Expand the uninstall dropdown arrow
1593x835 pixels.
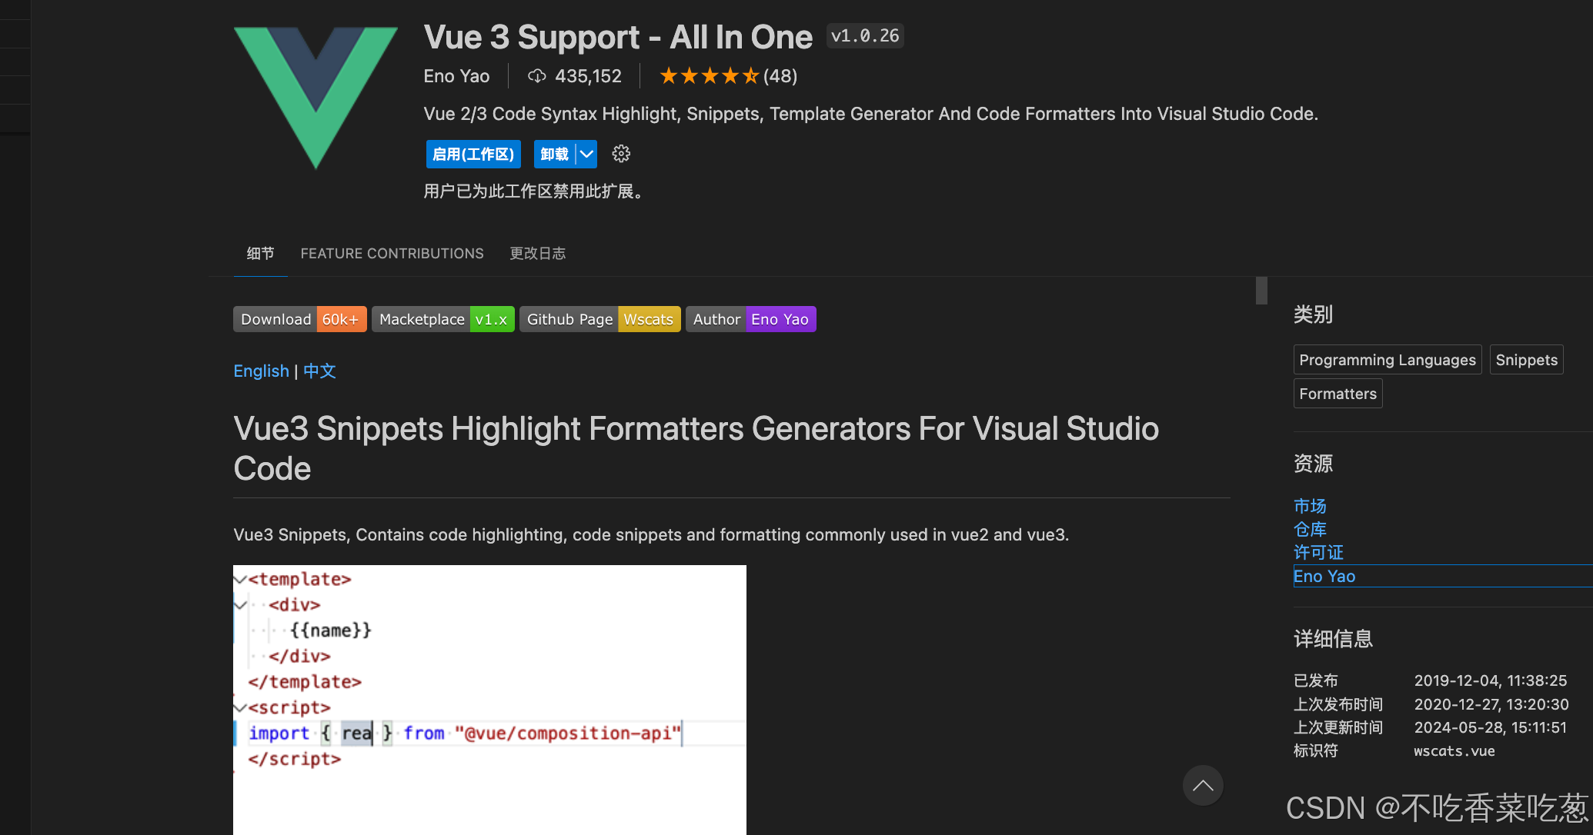tap(586, 154)
